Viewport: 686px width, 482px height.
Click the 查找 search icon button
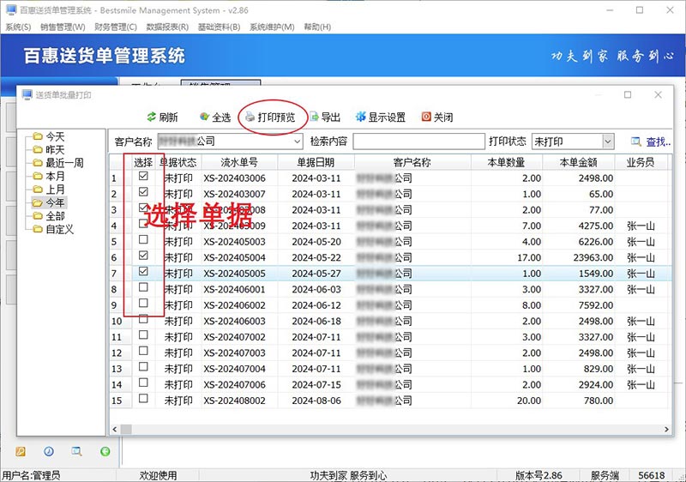point(651,142)
